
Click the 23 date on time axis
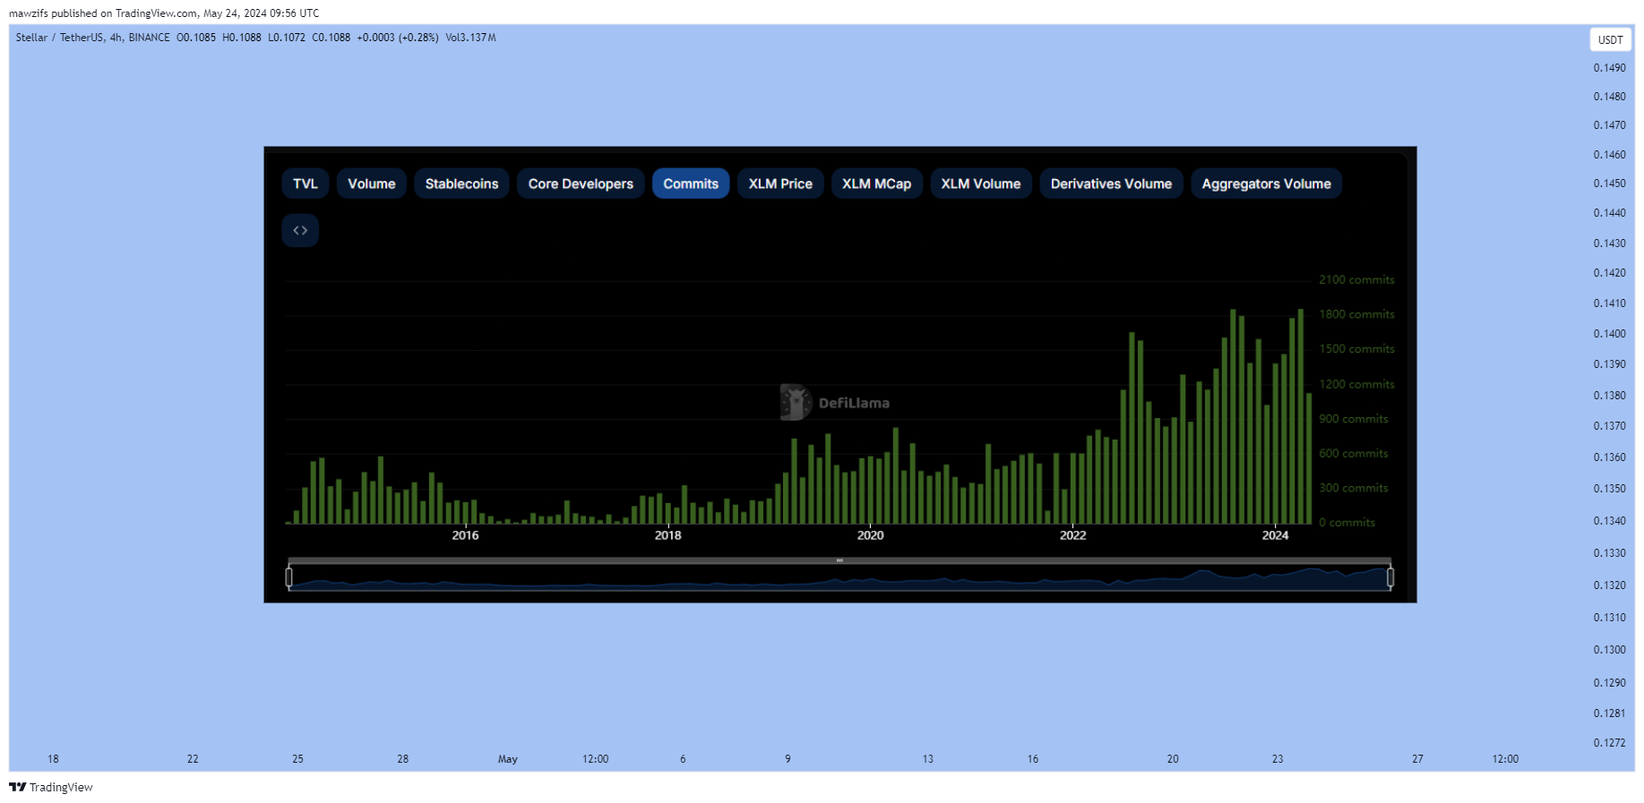[x=1278, y=759]
